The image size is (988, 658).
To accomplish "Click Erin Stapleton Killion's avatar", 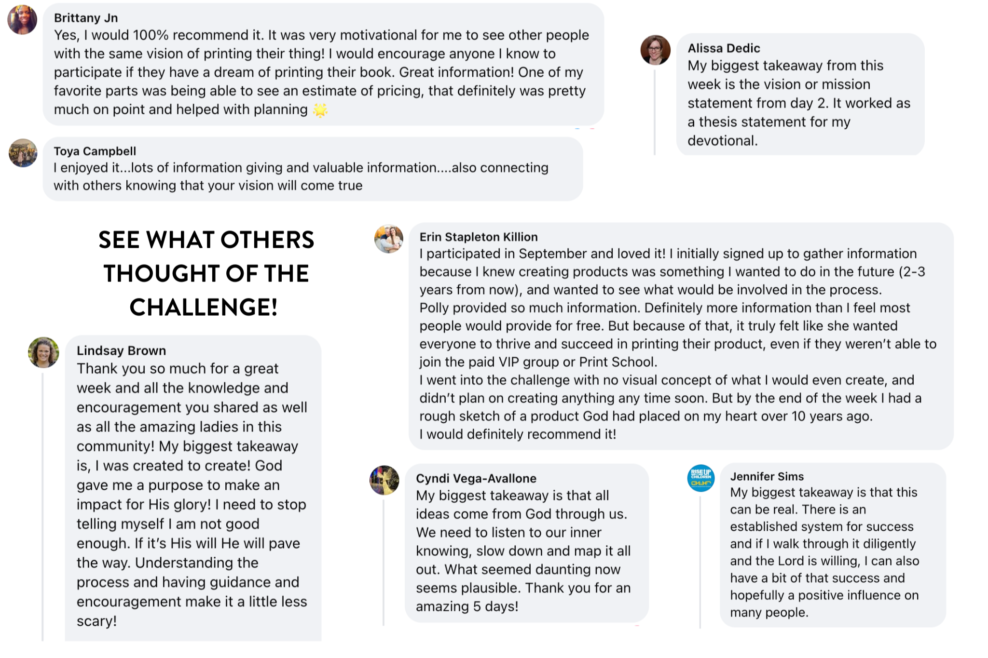I will pos(389,239).
